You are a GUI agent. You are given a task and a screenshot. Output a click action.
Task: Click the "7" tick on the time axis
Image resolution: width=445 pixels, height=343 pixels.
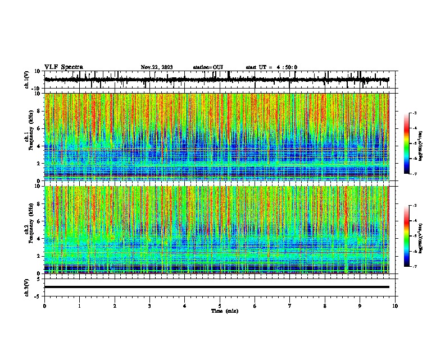tap(290, 306)
